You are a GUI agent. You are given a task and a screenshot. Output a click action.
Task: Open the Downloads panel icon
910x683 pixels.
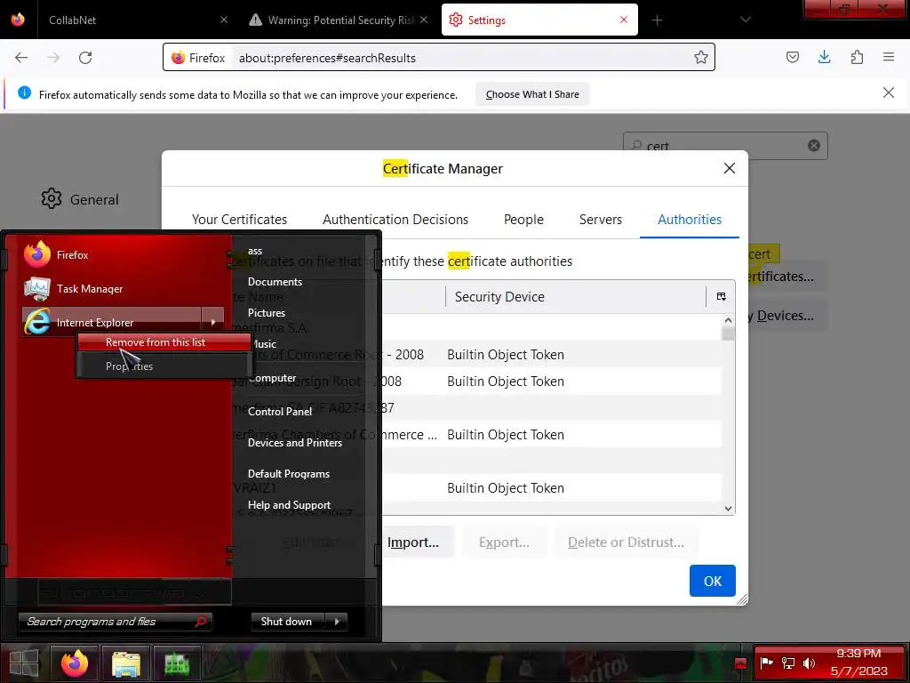click(824, 57)
